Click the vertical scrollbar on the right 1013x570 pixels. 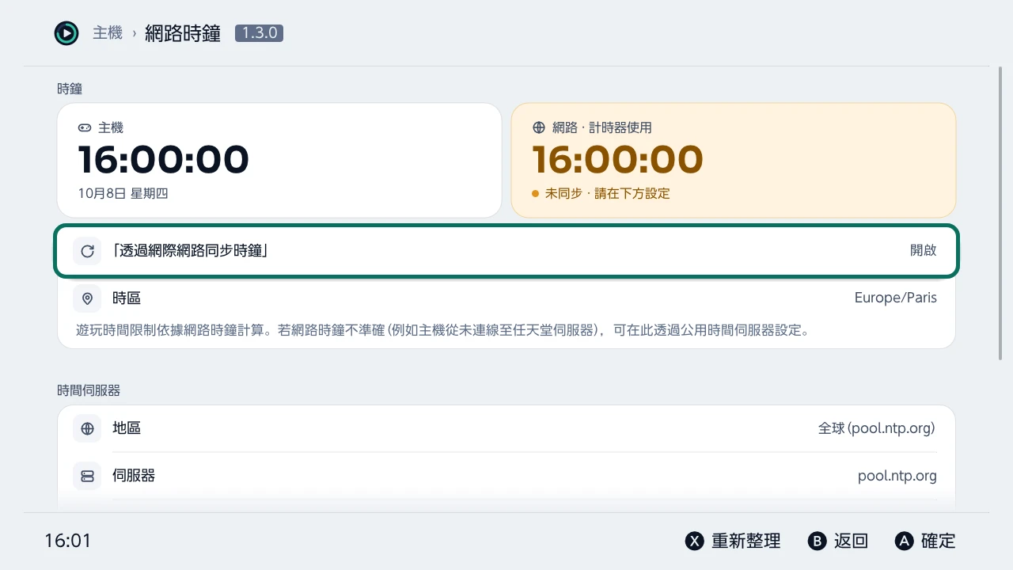[x=1002, y=214]
